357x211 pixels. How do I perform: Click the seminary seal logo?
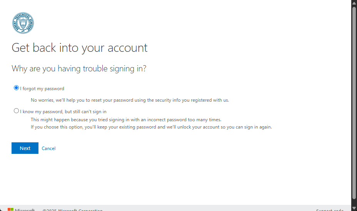point(23,23)
